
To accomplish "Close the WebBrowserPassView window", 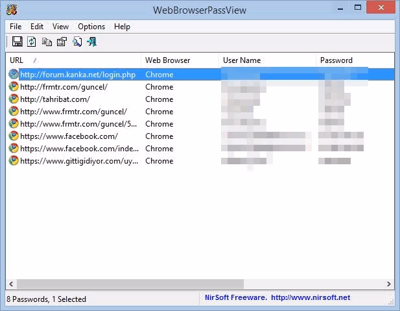I will pyautogui.click(x=381, y=7).
